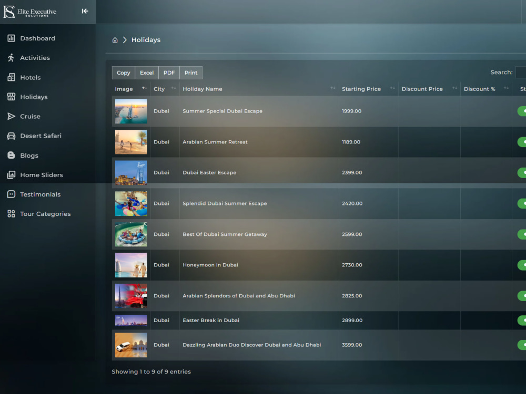Click 'Showing 1 to 9 of 9 entries'
The width and height of the screenshot is (526, 394).
(x=151, y=371)
